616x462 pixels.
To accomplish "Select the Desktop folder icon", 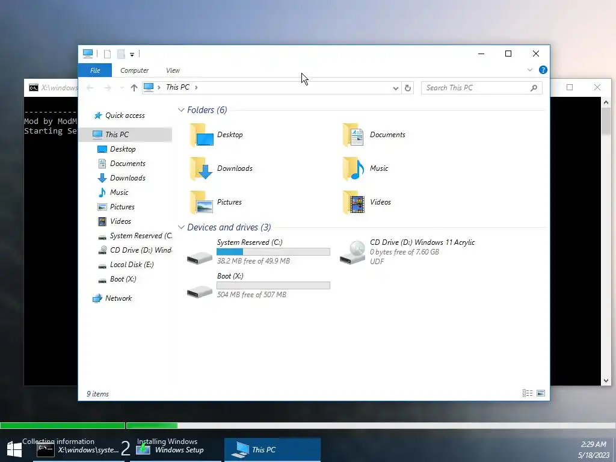I will click(202, 135).
